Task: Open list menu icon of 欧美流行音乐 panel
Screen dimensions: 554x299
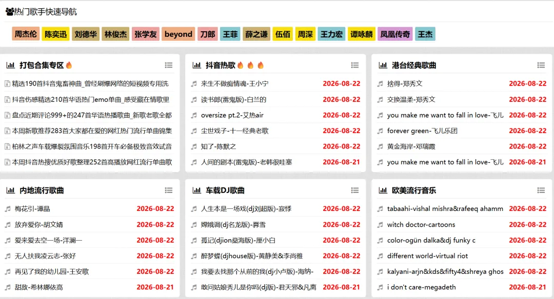Action: (x=541, y=190)
